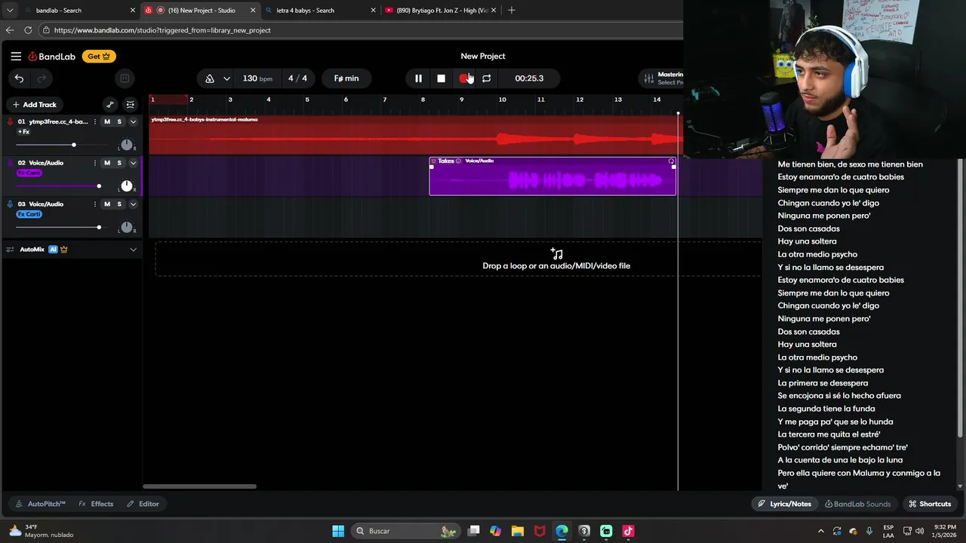Click the Add Track button

(x=35, y=105)
